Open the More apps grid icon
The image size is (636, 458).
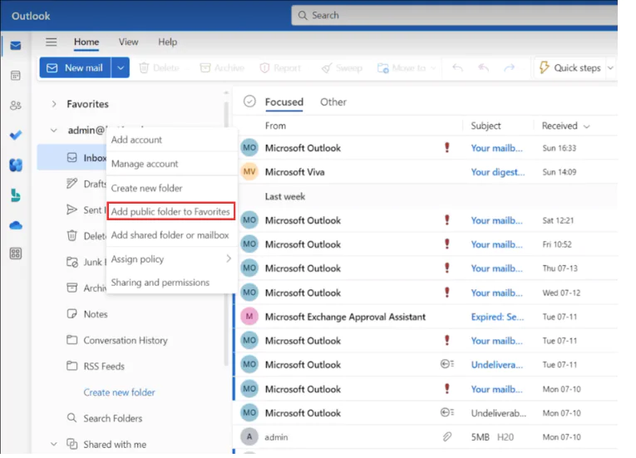16,254
